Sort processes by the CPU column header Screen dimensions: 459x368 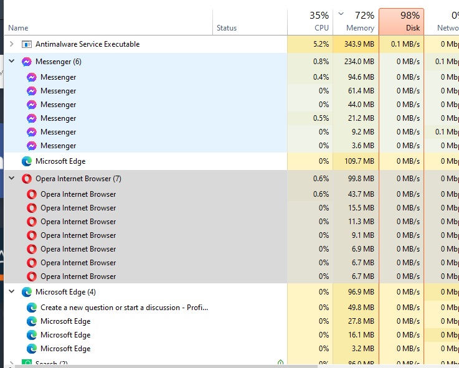click(322, 28)
